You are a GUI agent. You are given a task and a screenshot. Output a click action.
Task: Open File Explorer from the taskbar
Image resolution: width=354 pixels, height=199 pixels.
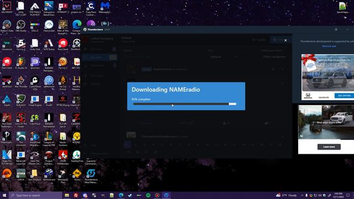[x=67, y=195]
